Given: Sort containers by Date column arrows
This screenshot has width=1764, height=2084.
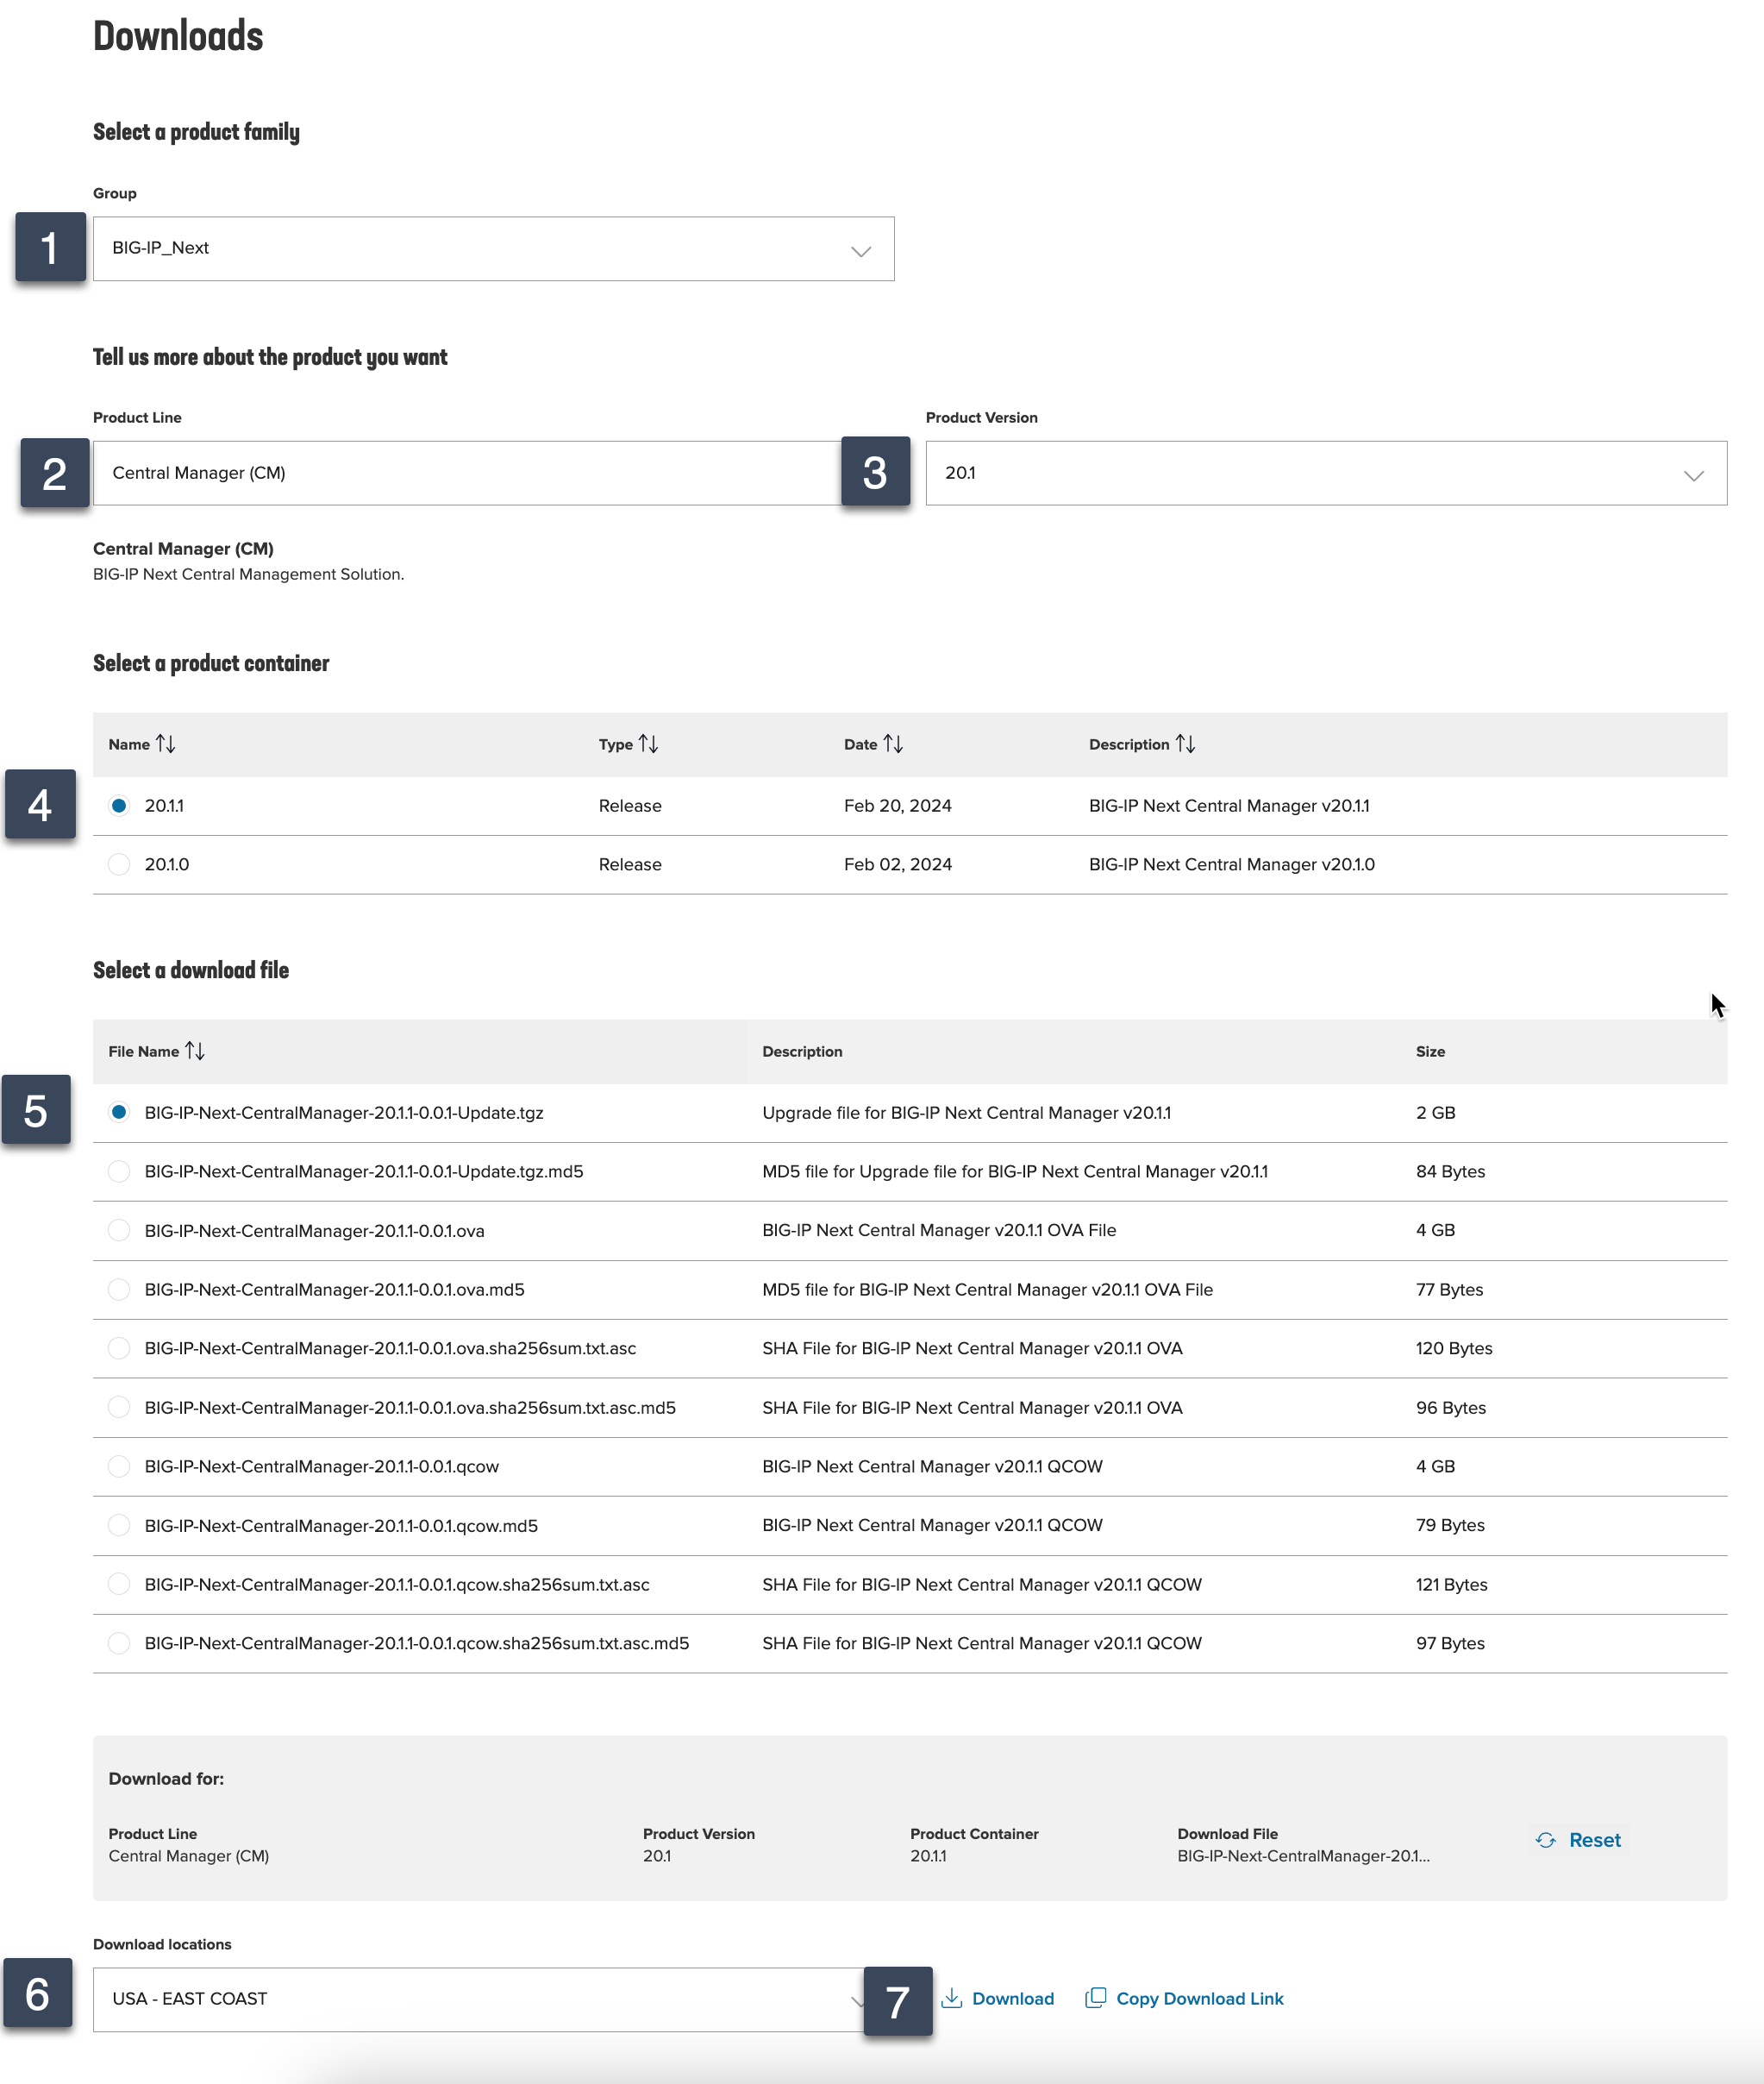Looking at the screenshot, I should pyautogui.click(x=893, y=744).
